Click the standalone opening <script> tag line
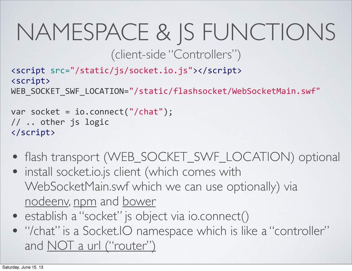The height and width of the screenshot is (271, 352). (x=31, y=81)
